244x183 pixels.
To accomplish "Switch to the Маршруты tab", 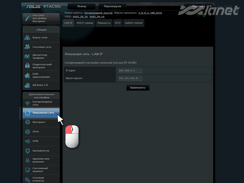I will coord(103,23).
